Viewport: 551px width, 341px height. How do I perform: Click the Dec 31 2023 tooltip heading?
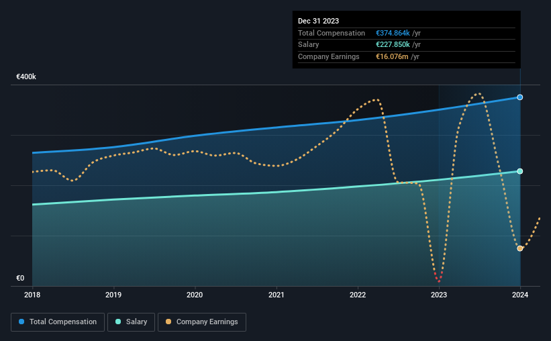point(318,21)
